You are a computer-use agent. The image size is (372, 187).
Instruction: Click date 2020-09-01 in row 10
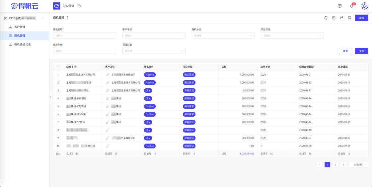tap(344, 146)
